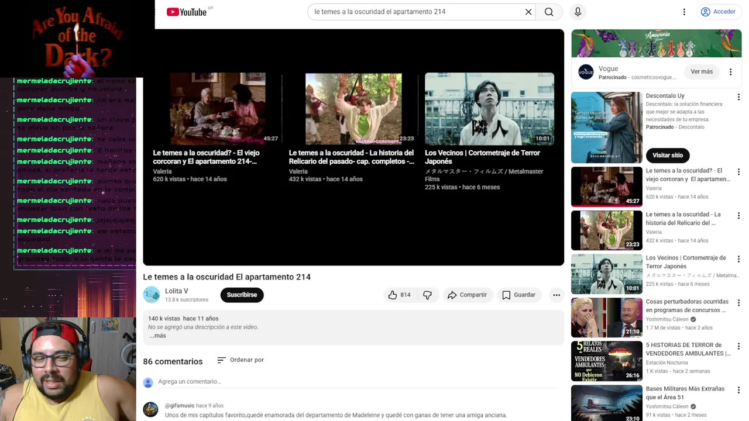Play end-screen Los Vecinos cortometraje video

489,132
